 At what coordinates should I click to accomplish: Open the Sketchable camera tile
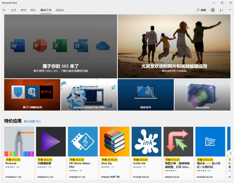[203, 95]
